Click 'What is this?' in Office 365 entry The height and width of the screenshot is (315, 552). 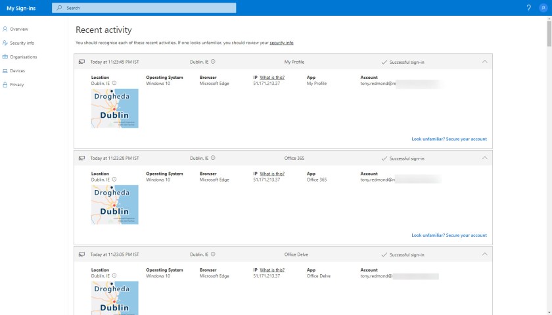point(272,174)
